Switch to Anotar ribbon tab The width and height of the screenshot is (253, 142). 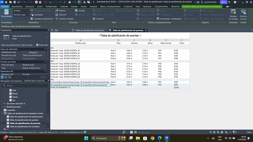point(84,6)
